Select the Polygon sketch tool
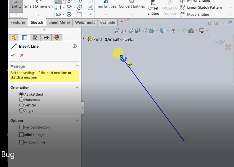The image size is (234, 167). pos(69,14)
